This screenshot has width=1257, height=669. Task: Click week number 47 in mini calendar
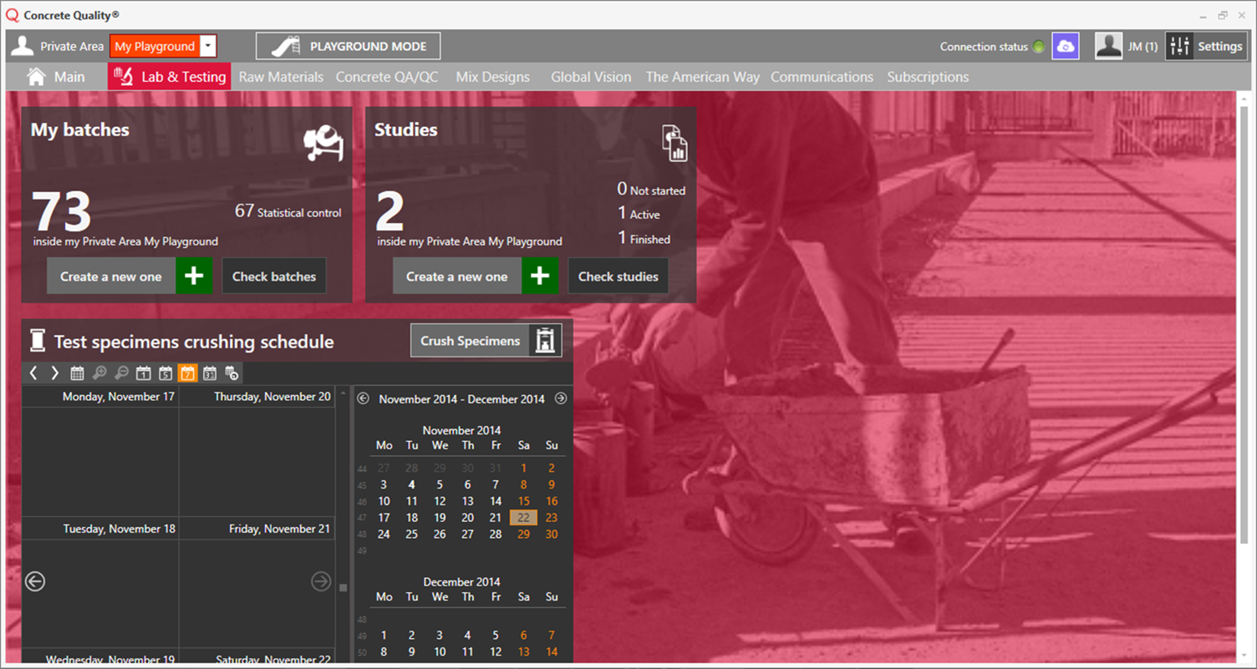362,518
